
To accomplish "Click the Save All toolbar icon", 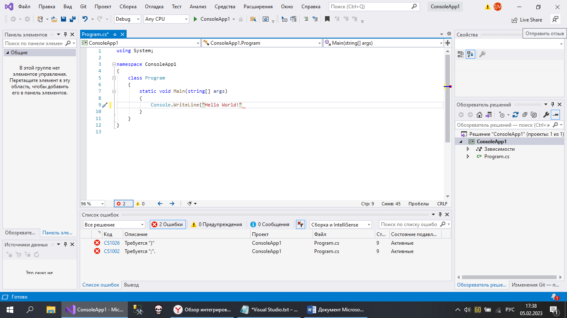I will [x=72, y=19].
